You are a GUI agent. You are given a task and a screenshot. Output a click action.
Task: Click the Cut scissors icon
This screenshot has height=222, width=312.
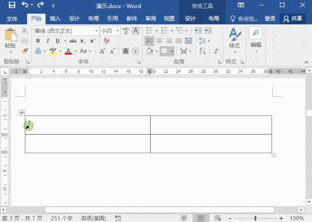click(24, 31)
